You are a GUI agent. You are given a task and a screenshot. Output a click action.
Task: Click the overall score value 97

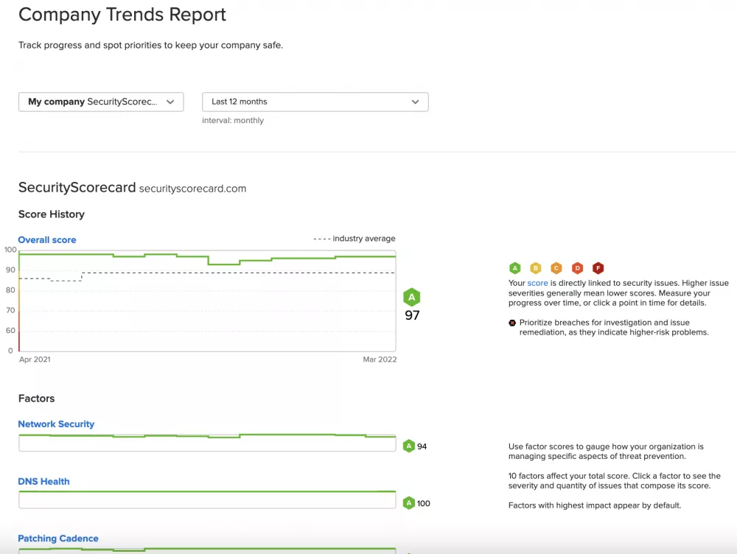pos(412,315)
